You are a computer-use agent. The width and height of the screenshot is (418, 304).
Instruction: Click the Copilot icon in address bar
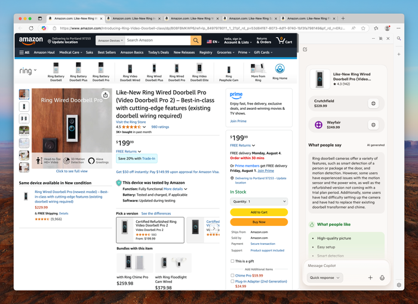(44, 28)
